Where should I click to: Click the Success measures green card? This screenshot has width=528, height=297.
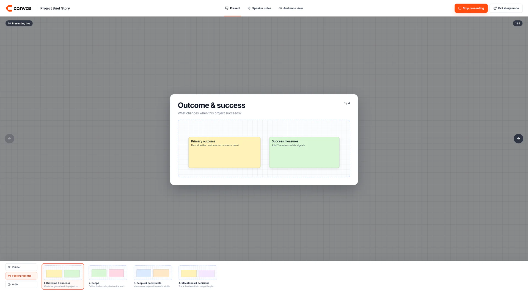click(x=304, y=152)
